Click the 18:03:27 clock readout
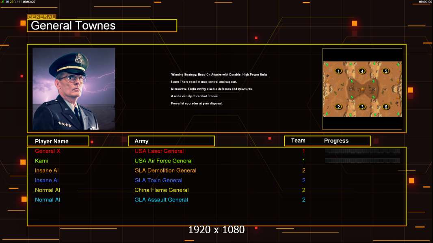The image size is (433, 243). pos(29,2)
